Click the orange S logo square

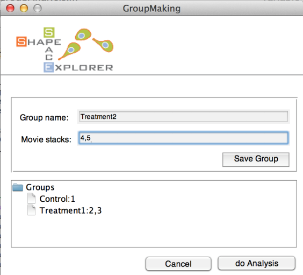21,41
